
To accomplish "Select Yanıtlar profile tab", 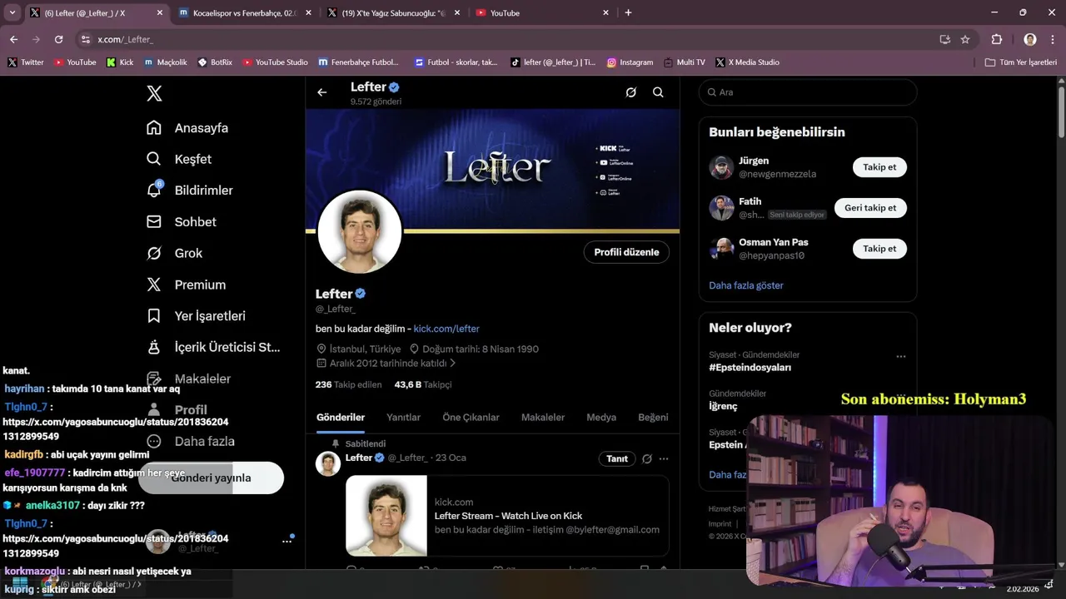I will [x=403, y=417].
